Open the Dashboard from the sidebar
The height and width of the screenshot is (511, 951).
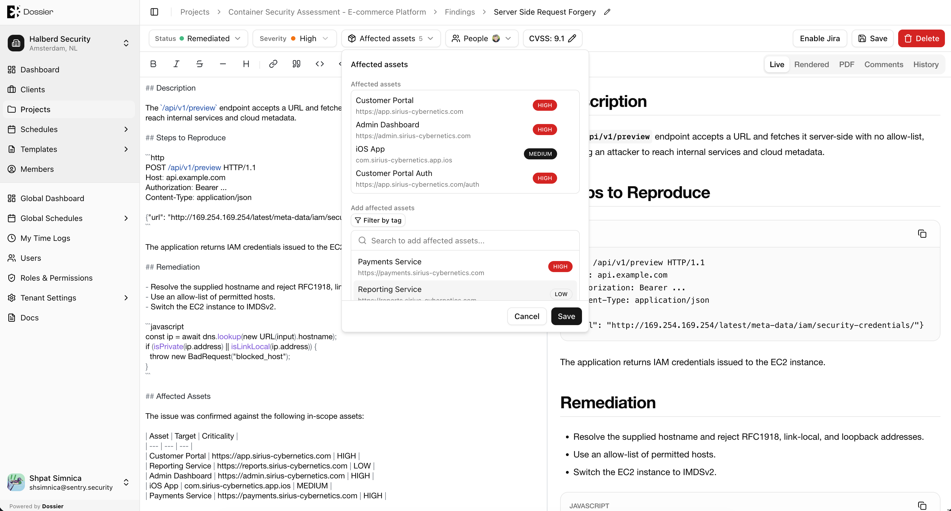pyautogui.click(x=69, y=70)
